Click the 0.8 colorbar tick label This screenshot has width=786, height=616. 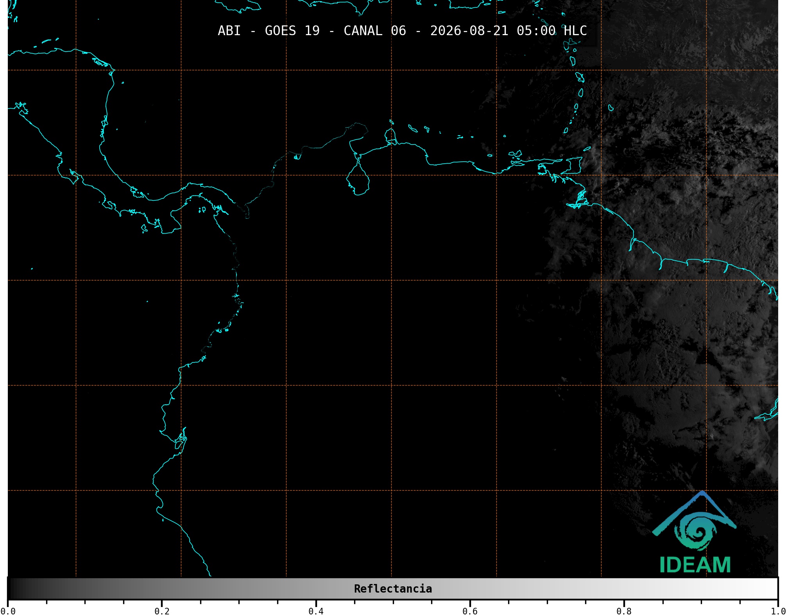click(x=624, y=611)
